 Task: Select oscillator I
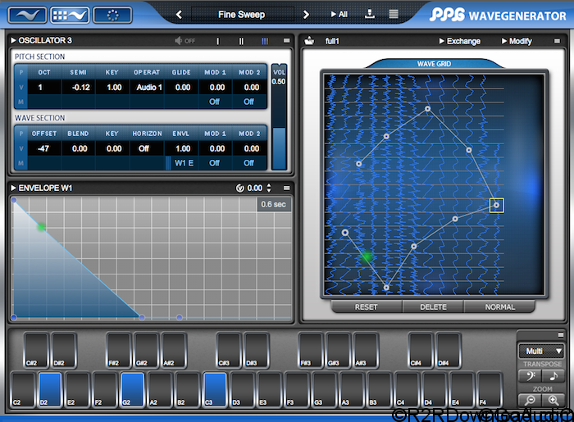click(218, 41)
